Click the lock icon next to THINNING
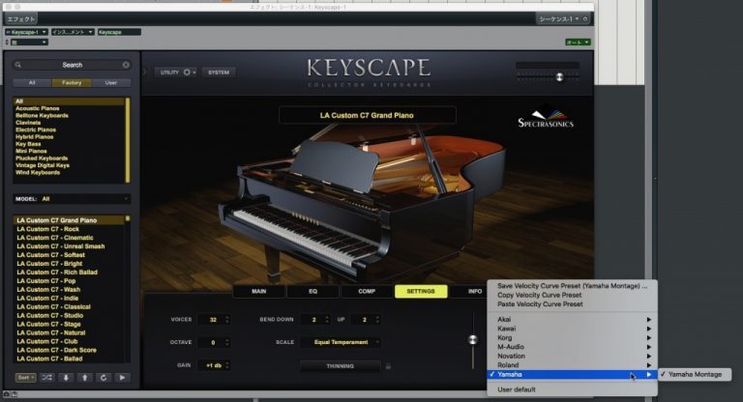743x402 pixels. (388, 366)
